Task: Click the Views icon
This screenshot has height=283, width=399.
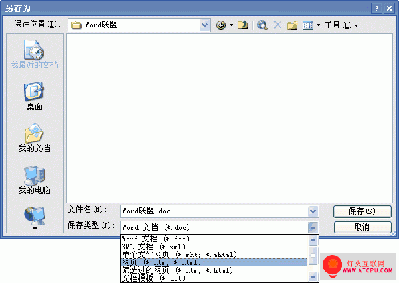Action: coord(308,25)
